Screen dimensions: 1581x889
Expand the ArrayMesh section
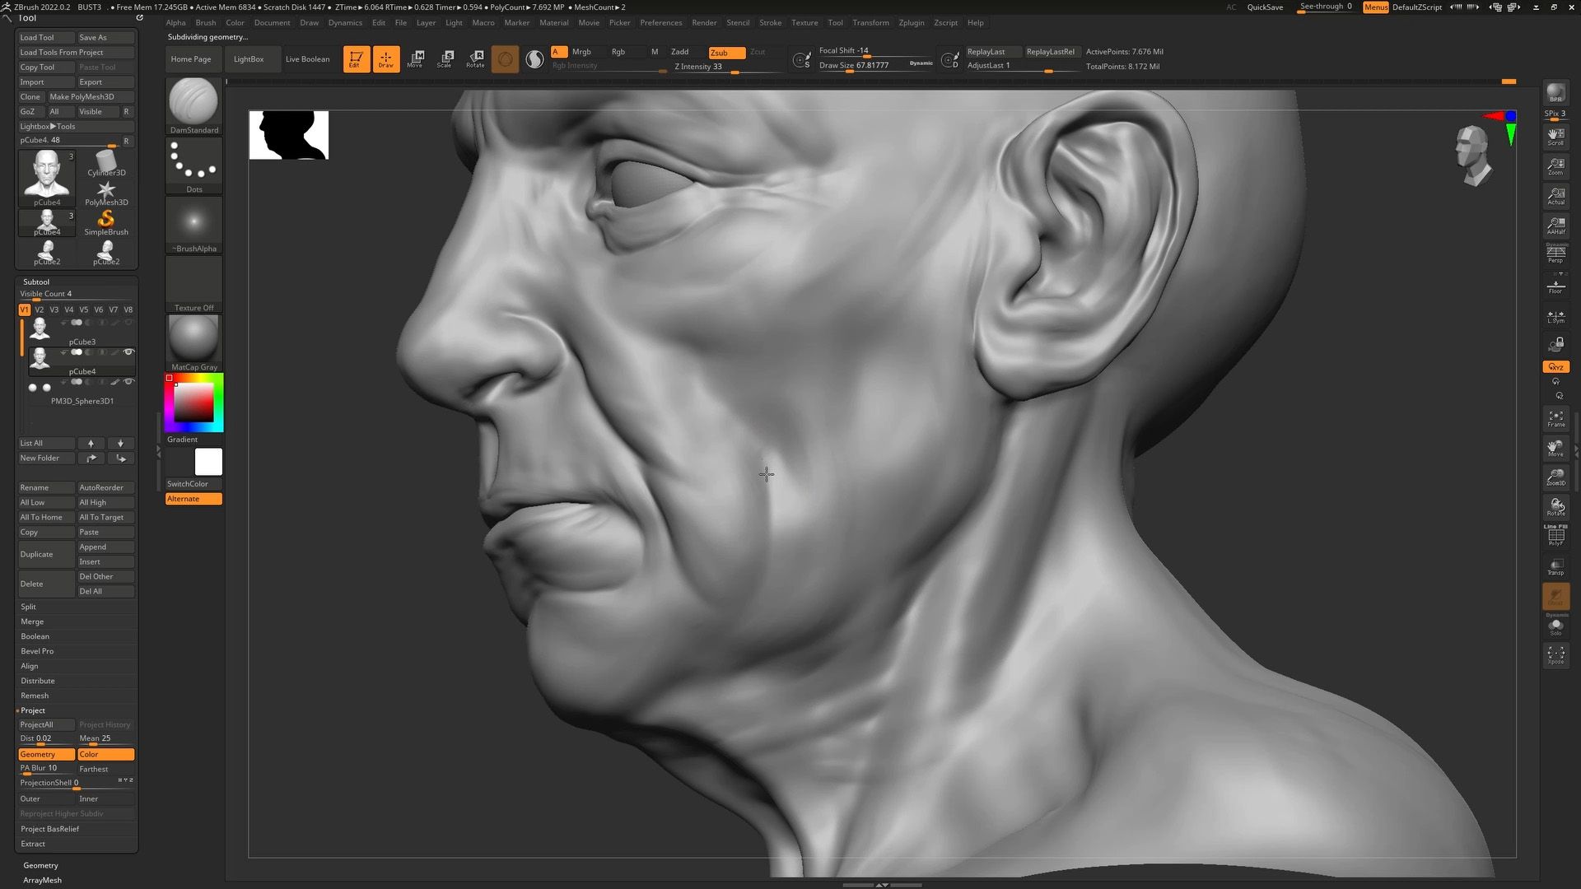(x=40, y=880)
